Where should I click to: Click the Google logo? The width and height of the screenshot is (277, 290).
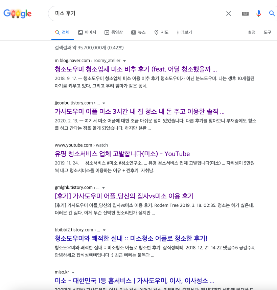[18, 14]
